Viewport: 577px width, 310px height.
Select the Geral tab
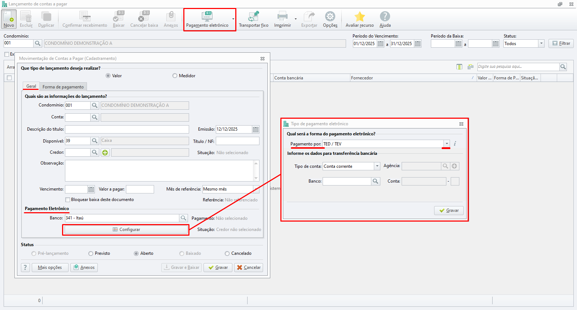pyautogui.click(x=31, y=86)
